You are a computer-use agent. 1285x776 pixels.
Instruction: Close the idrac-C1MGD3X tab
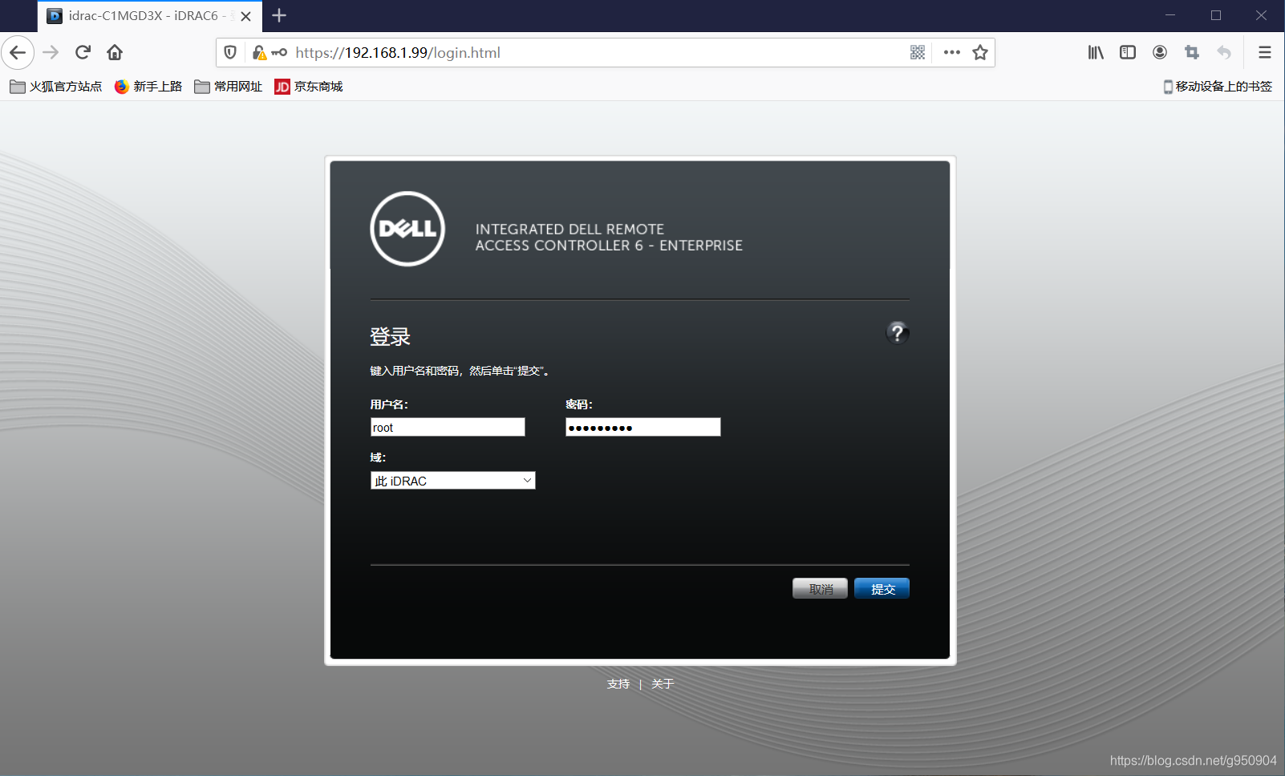point(246,16)
